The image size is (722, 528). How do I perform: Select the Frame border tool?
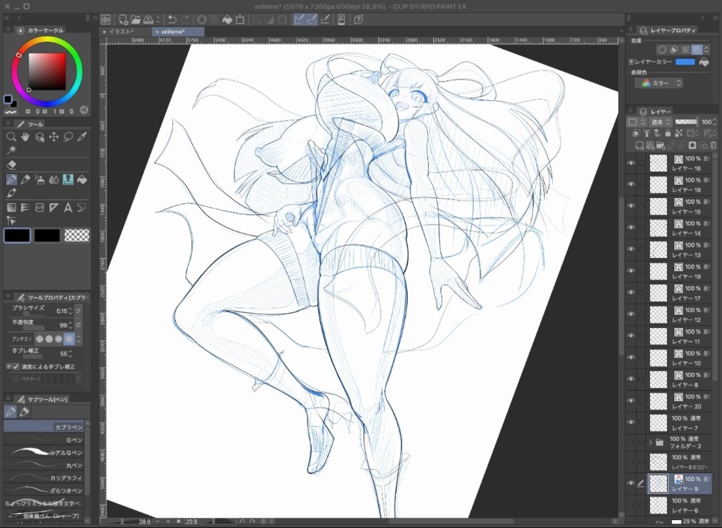(x=39, y=208)
